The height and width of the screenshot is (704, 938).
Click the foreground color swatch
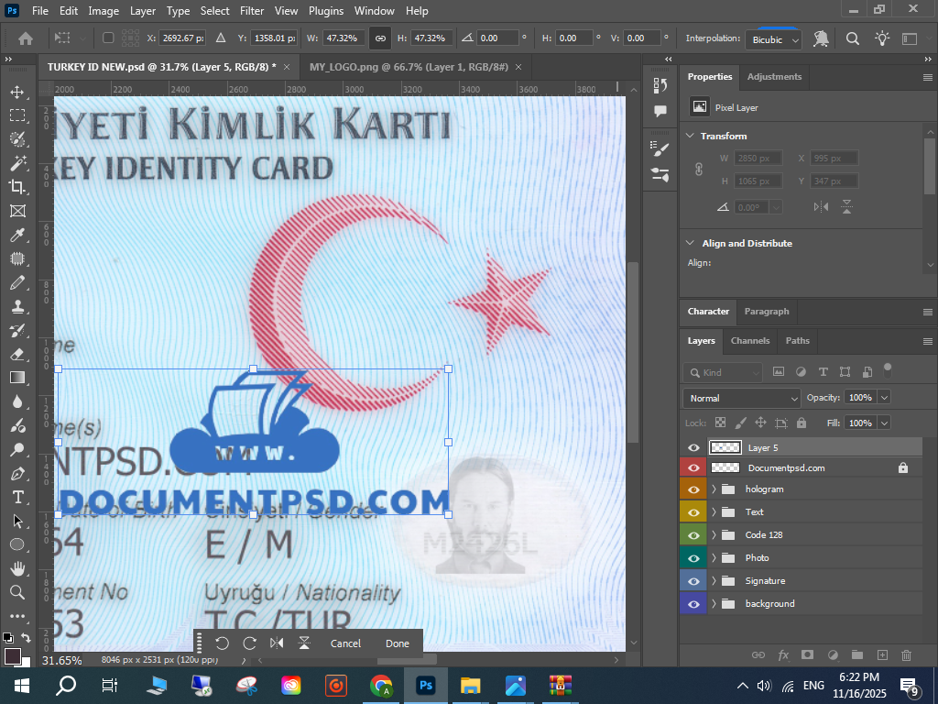(x=12, y=656)
